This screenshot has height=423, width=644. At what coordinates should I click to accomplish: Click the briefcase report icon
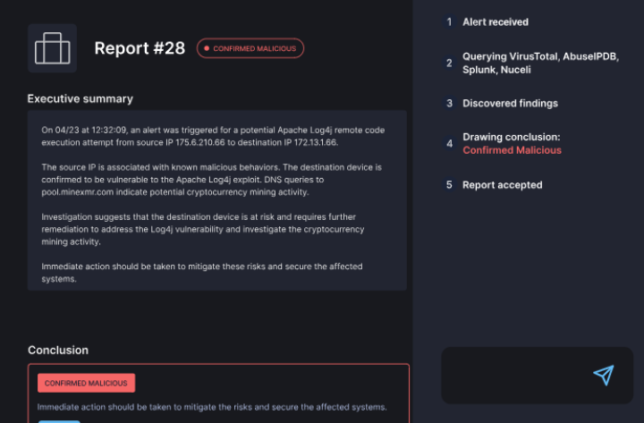(x=52, y=48)
